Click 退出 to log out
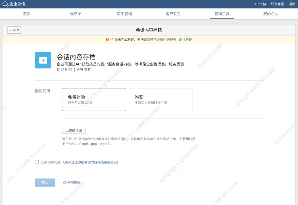 coord(292,4)
